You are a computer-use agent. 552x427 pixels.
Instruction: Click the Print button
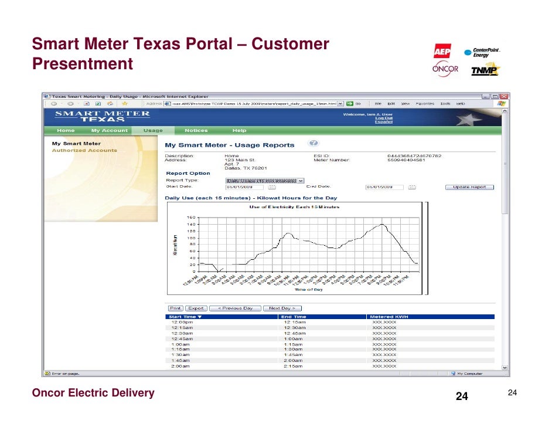[x=175, y=309]
